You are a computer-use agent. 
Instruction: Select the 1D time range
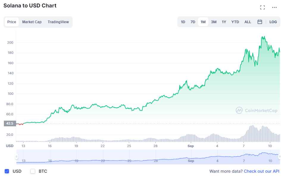tap(183, 22)
